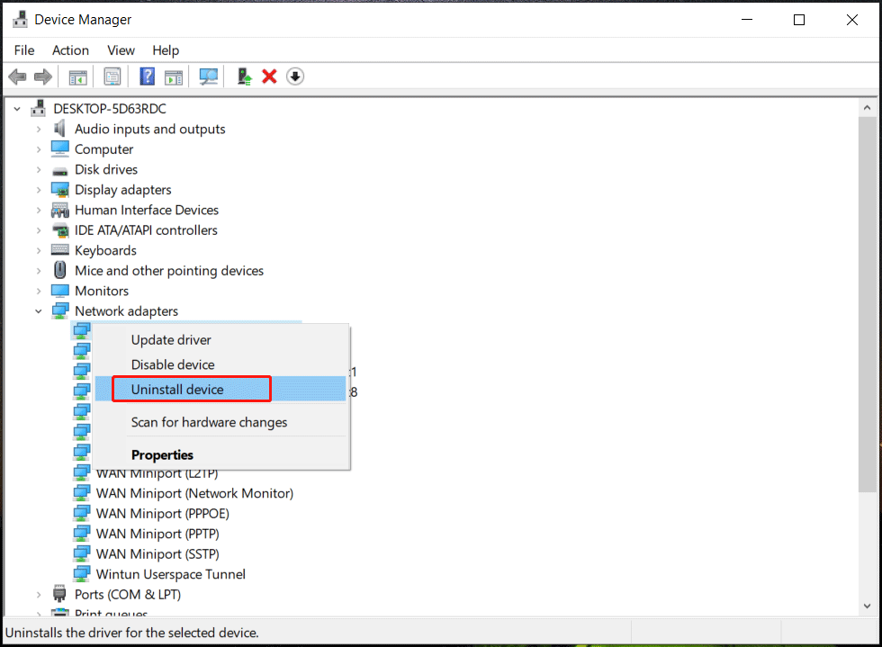Collapse the Network adapters tree node

tap(38, 310)
